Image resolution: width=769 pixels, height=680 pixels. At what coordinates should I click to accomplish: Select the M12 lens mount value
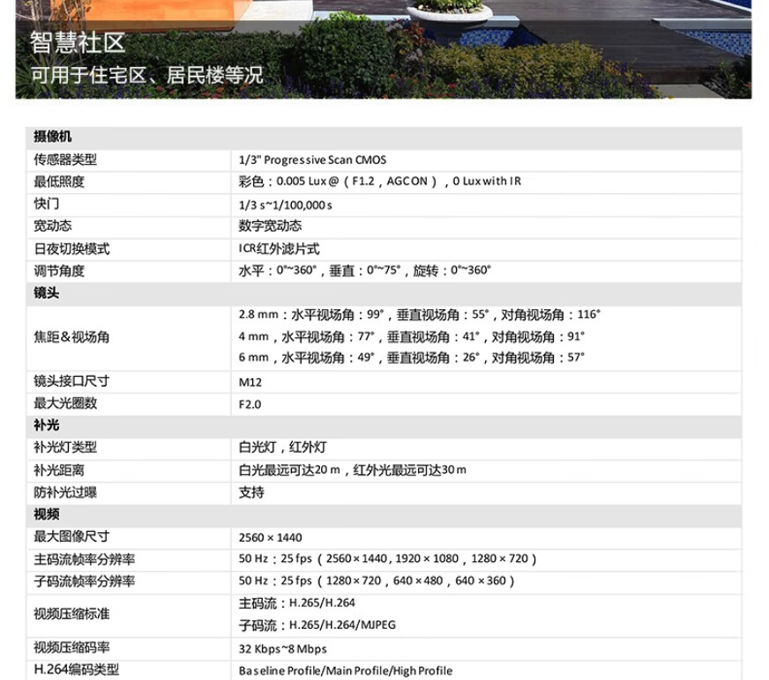tap(250, 382)
